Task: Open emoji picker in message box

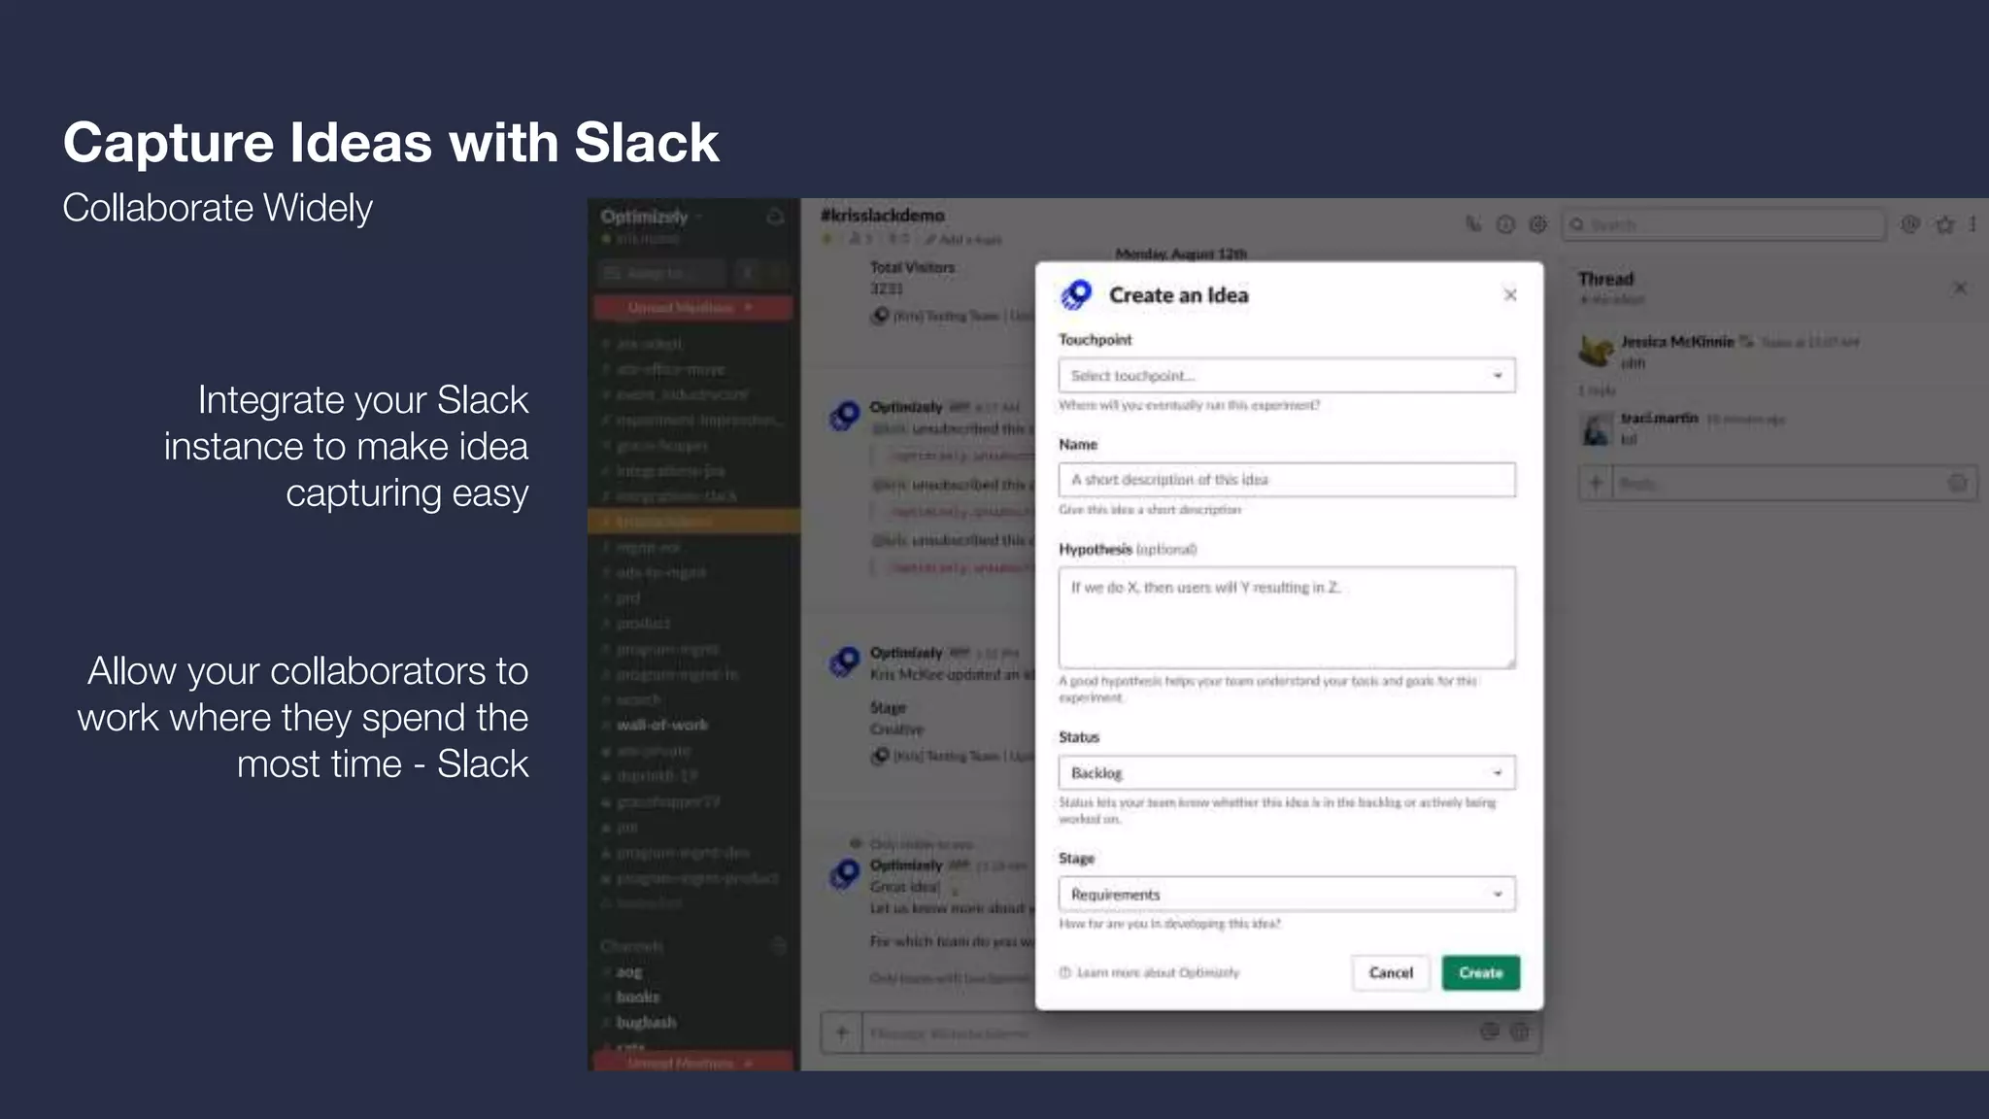Action: pos(1521,1032)
